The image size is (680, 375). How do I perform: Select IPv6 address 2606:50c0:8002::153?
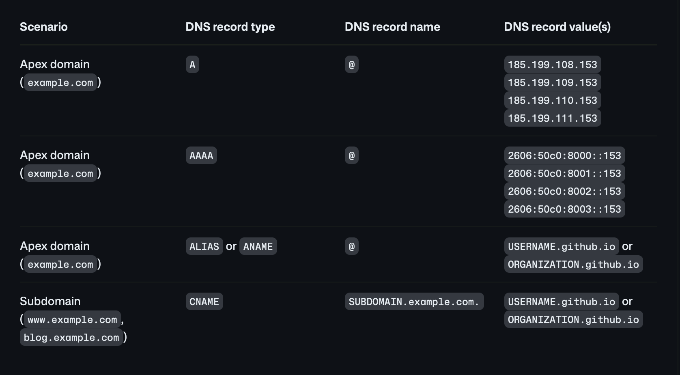564,191
